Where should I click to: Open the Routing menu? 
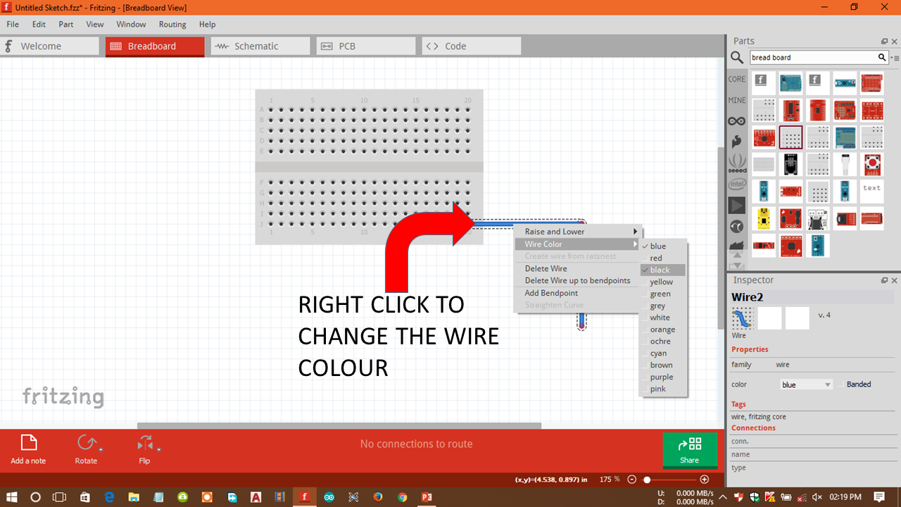172,24
